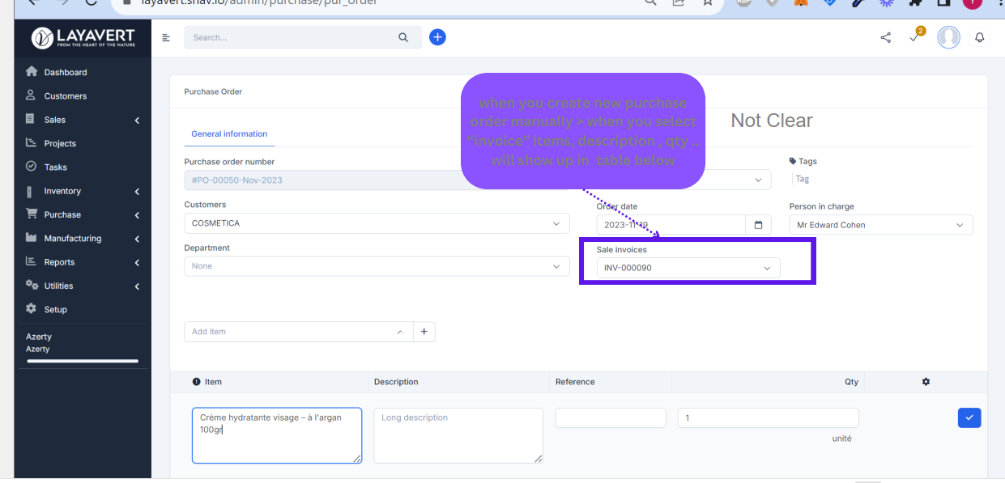Open the Department dropdown

377,266
